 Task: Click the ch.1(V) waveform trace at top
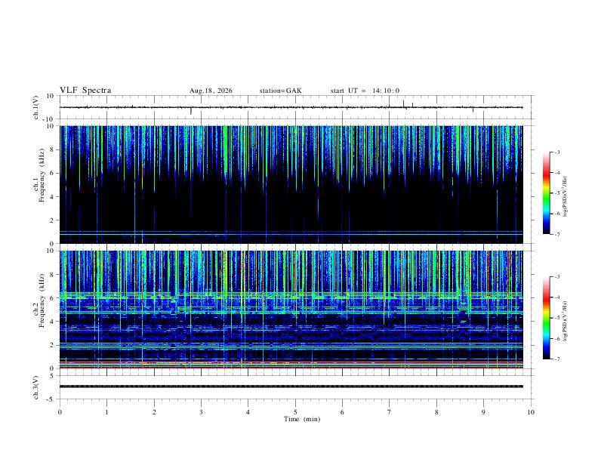click(291, 107)
